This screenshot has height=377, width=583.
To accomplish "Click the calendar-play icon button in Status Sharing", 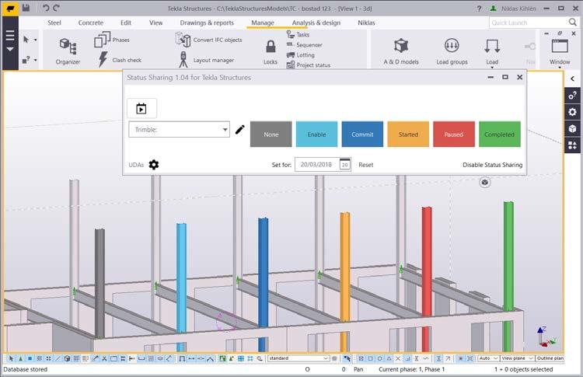I will (x=141, y=108).
